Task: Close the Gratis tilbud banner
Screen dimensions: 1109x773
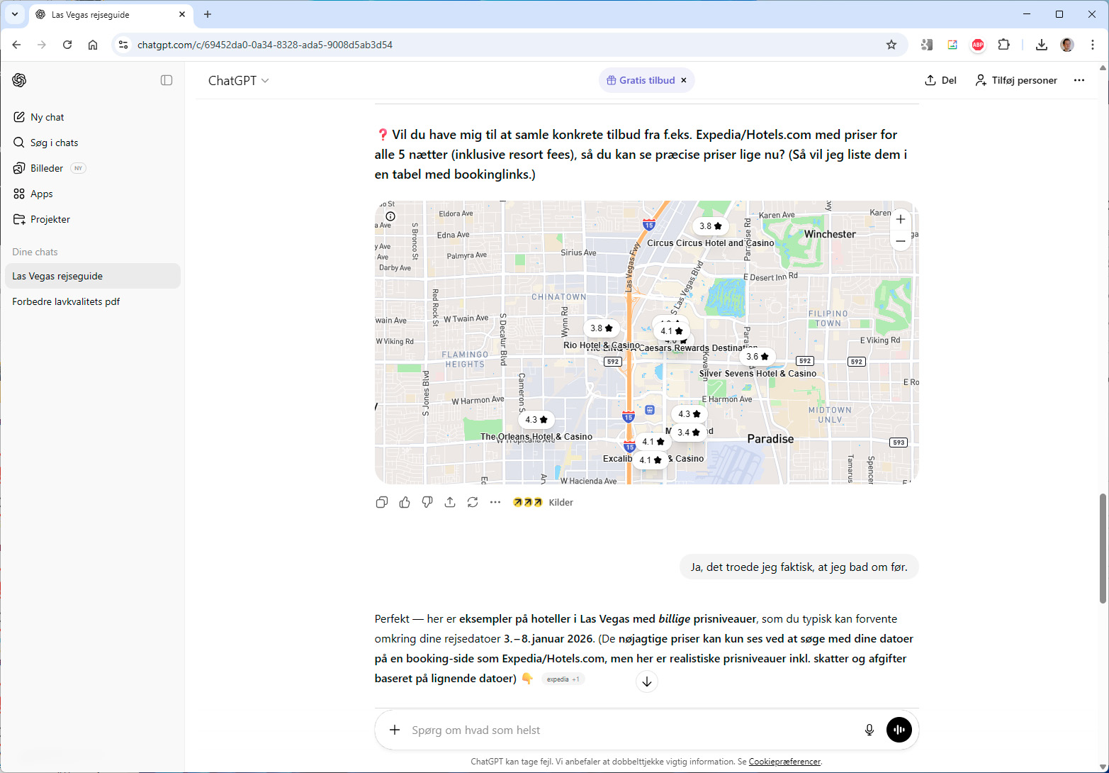Action: tap(684, 80)
